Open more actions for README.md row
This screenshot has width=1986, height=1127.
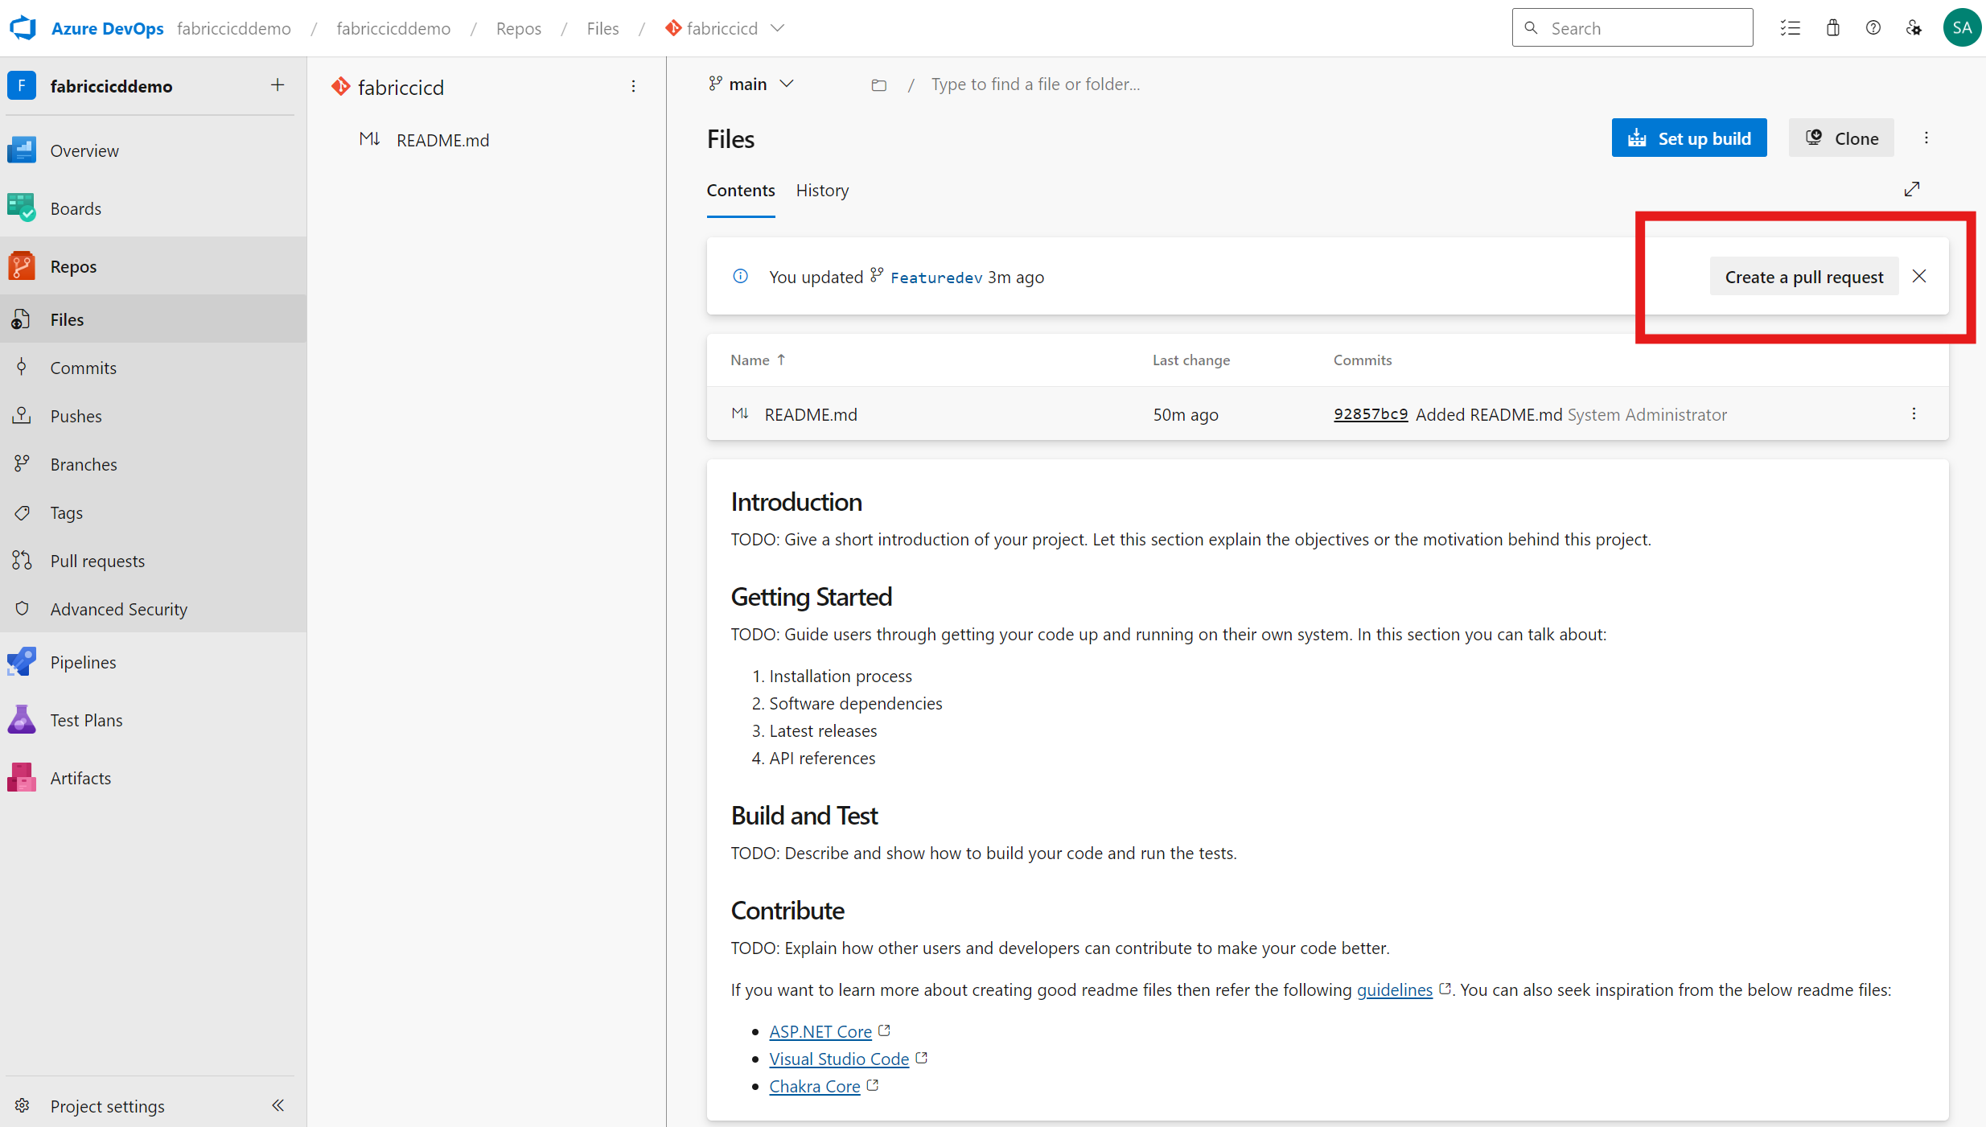click(x=1914, y=414)
